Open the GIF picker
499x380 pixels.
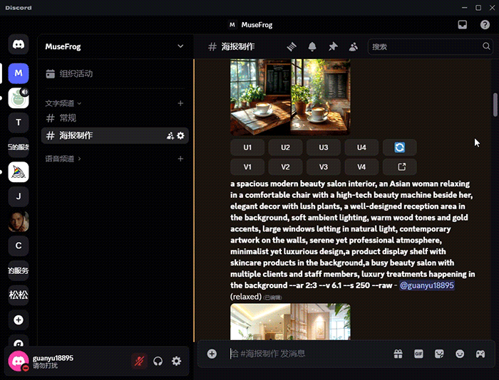pos(418,354)
